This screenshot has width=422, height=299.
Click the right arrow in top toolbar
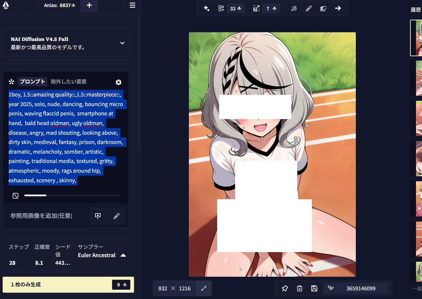(x=338, y=8)
